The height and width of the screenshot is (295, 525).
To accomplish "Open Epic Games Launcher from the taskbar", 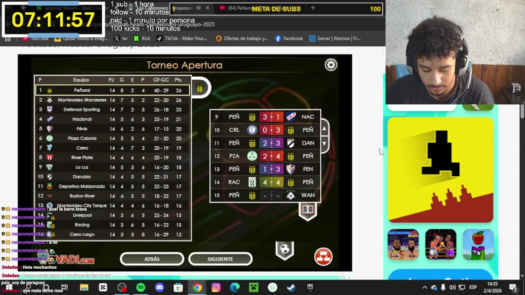I will [x=310, y=288].
